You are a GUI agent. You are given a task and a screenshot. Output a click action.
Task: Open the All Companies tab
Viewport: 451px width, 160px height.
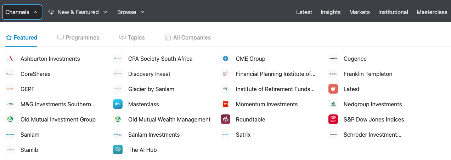tap(188, 37)
